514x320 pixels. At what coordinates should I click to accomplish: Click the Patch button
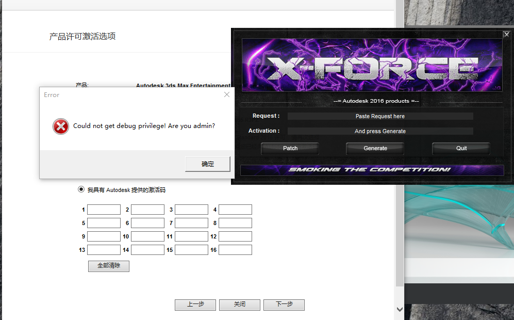tap(290, 148)
